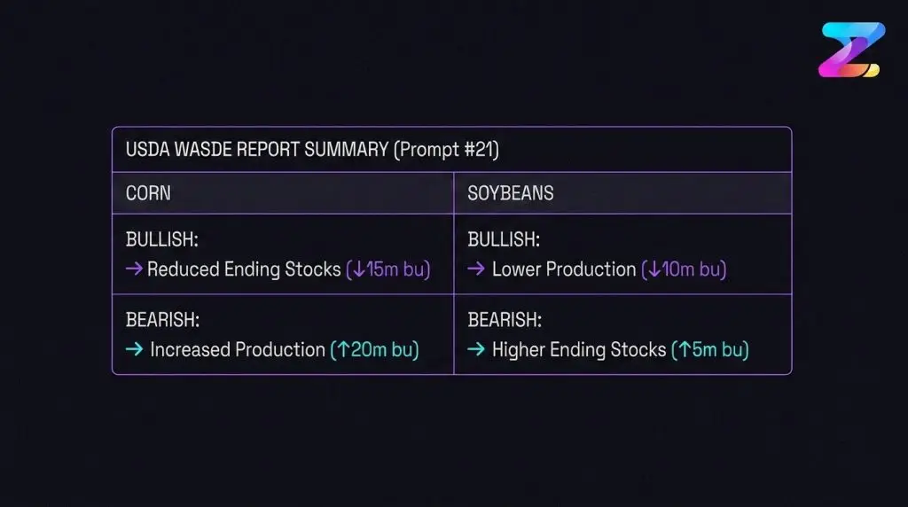The width and height of the screenshot is (908, 507).
Task: Click the corn BULLISH heading
Action: point(162,239)
